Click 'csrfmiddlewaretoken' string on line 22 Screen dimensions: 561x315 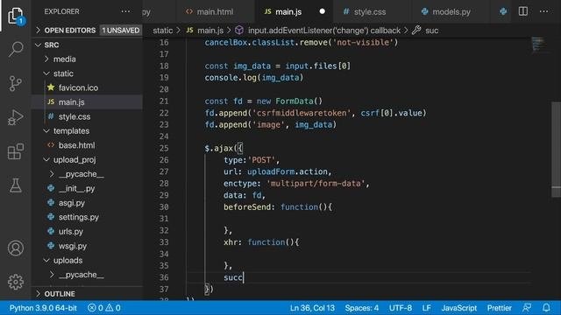(302, 113)
